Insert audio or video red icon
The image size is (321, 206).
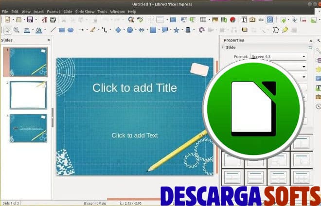[232, 19]
